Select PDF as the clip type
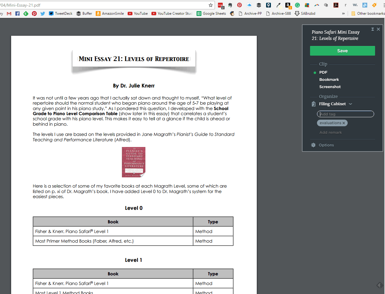This screenshot has width=385, height=294. click(x=323, y=72)
